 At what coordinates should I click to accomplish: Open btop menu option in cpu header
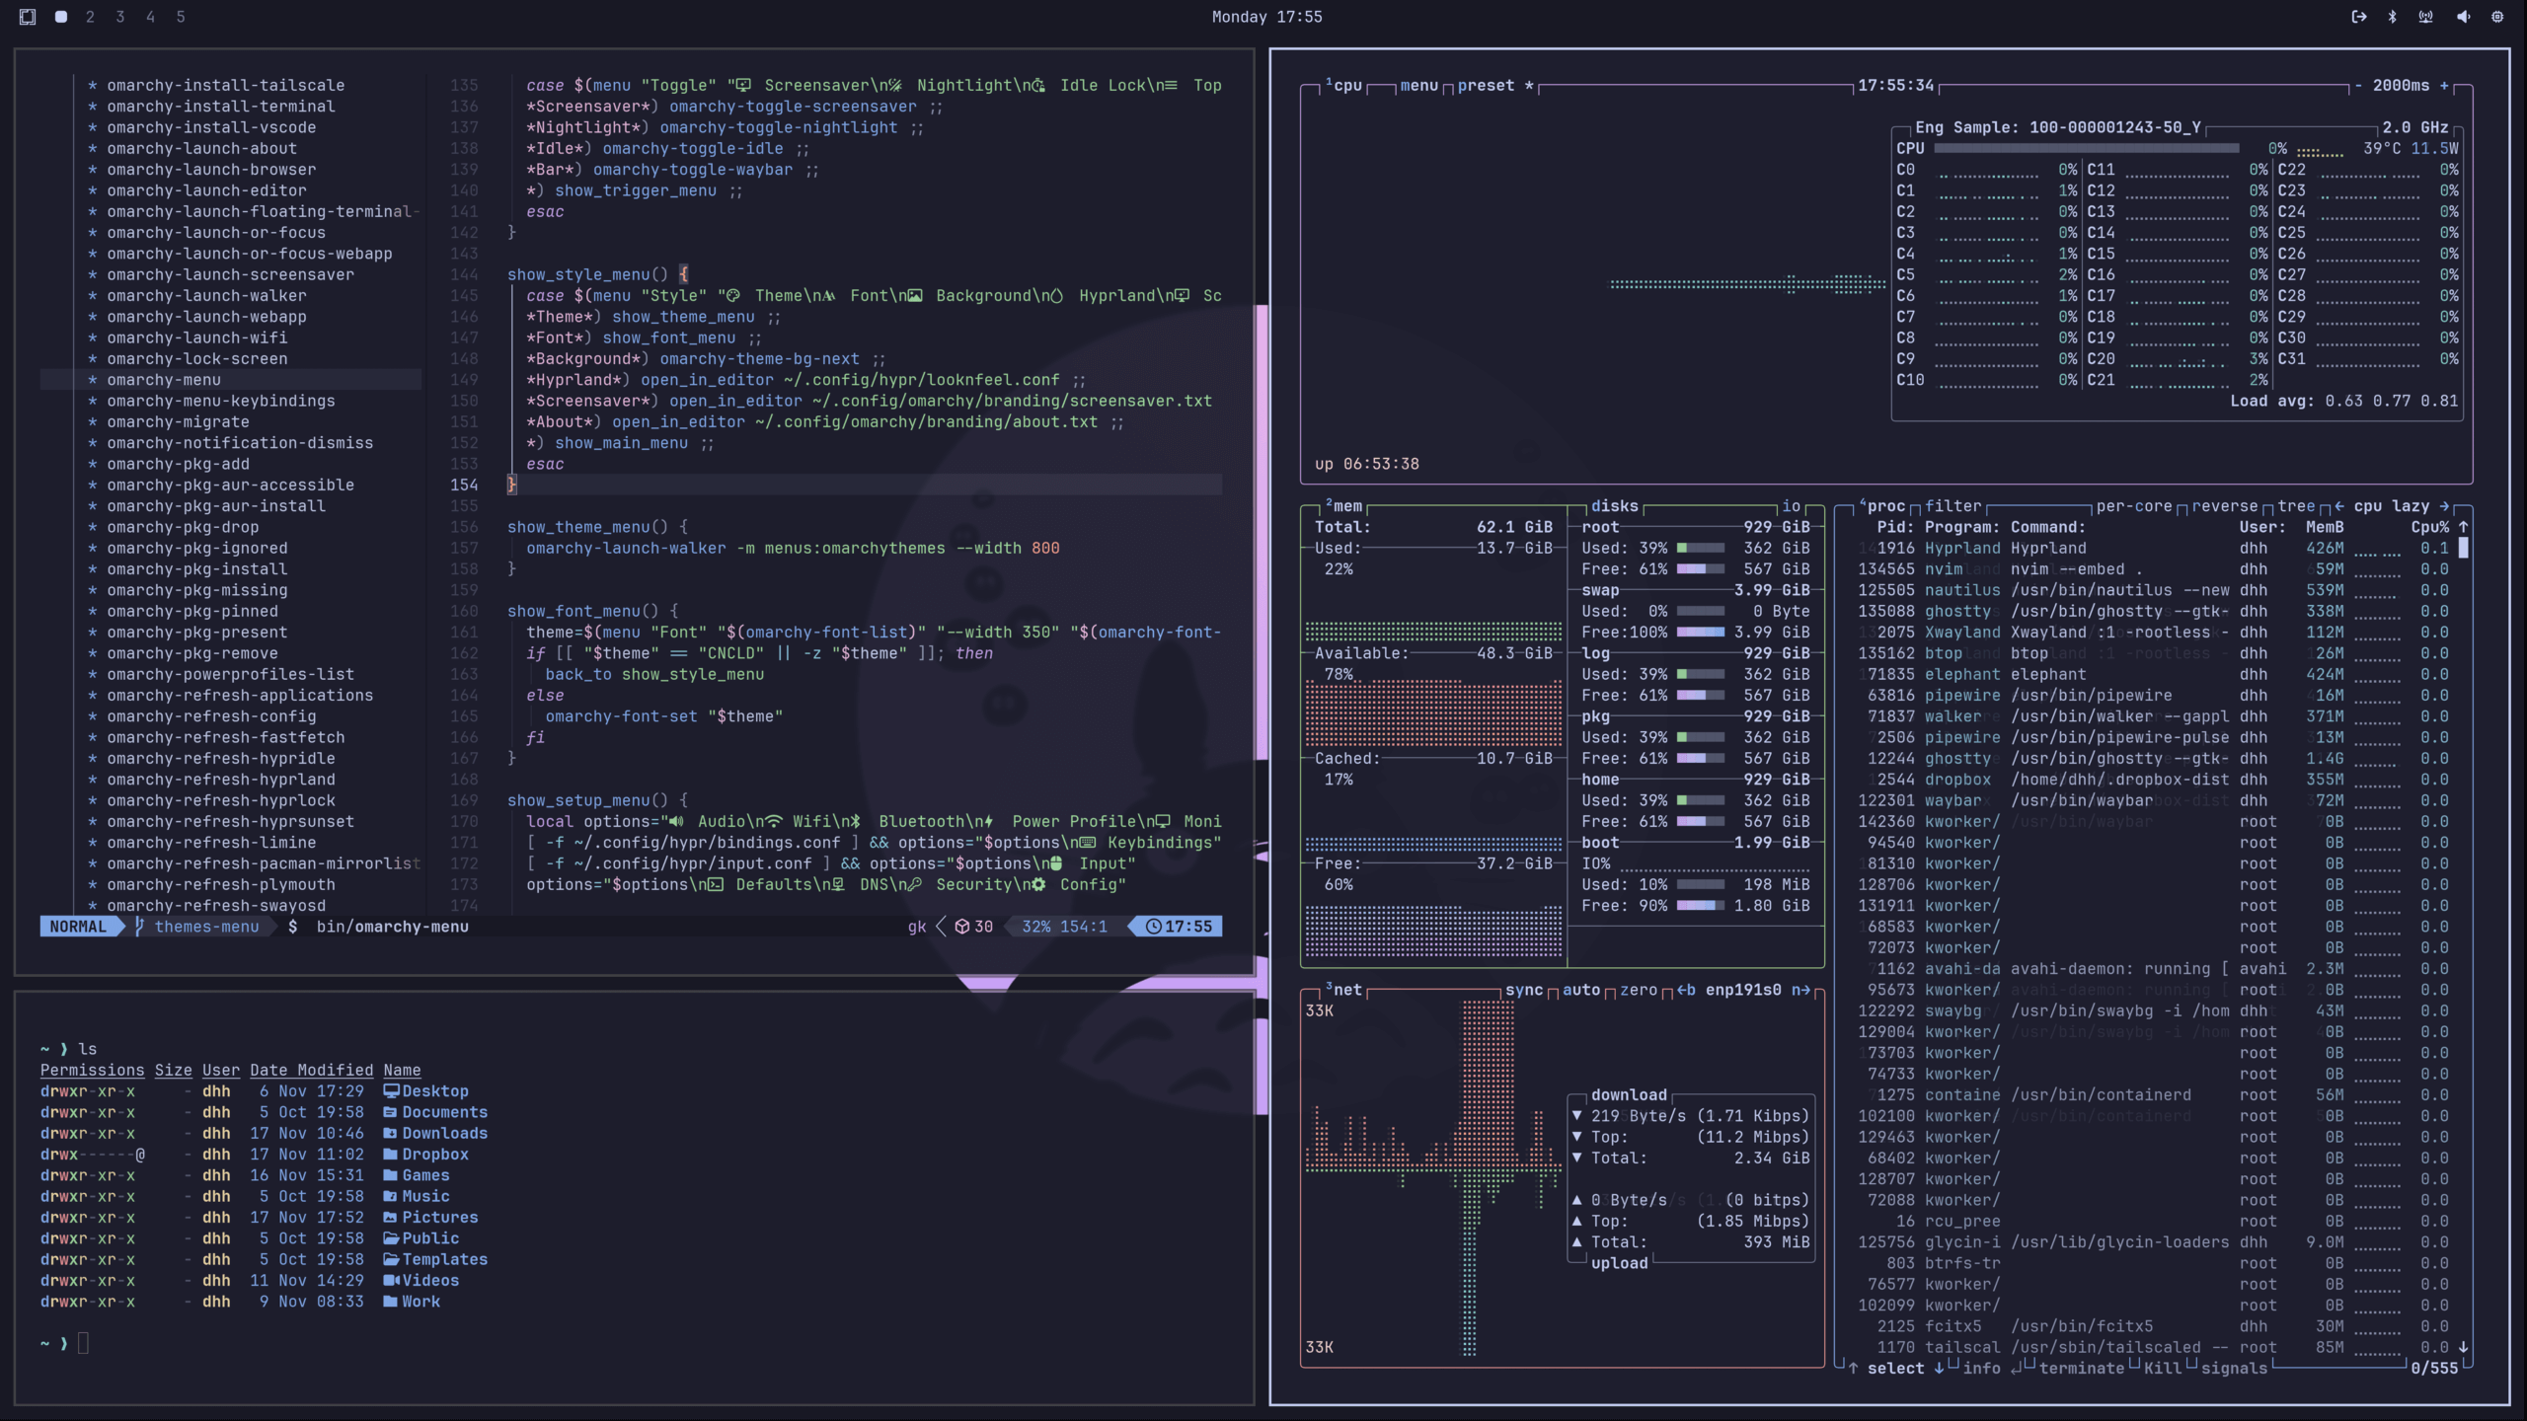tap(1418, 86)
